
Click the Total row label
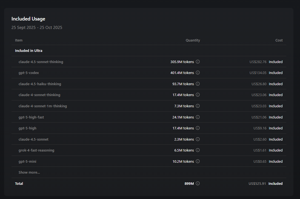19,183
